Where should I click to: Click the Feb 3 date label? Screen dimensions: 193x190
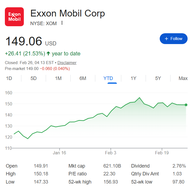[x=110, y=153]
